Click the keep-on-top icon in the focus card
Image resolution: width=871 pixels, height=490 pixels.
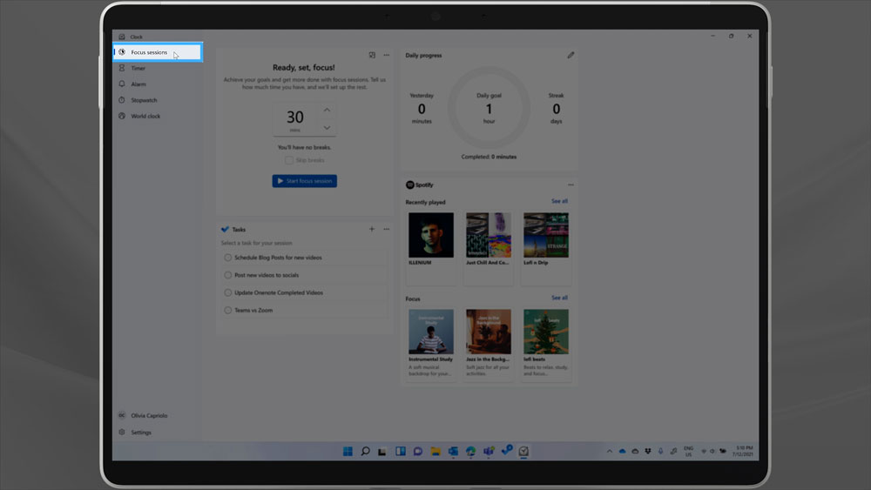(372, 55)
